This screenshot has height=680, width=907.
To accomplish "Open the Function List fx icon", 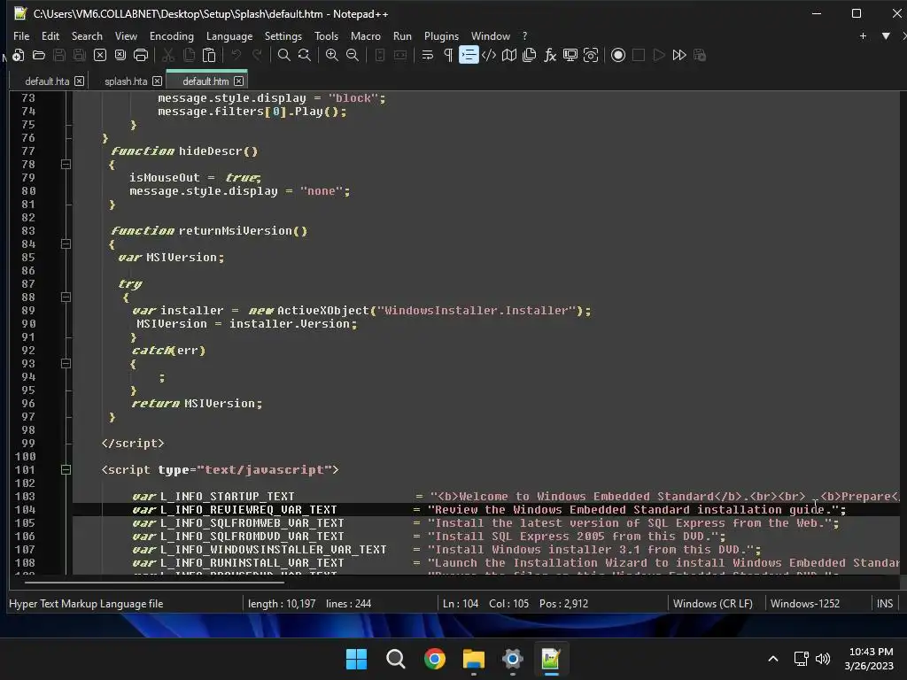I will [x=550, y=55].
